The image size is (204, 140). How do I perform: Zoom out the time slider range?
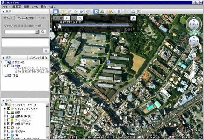point(74,18)
